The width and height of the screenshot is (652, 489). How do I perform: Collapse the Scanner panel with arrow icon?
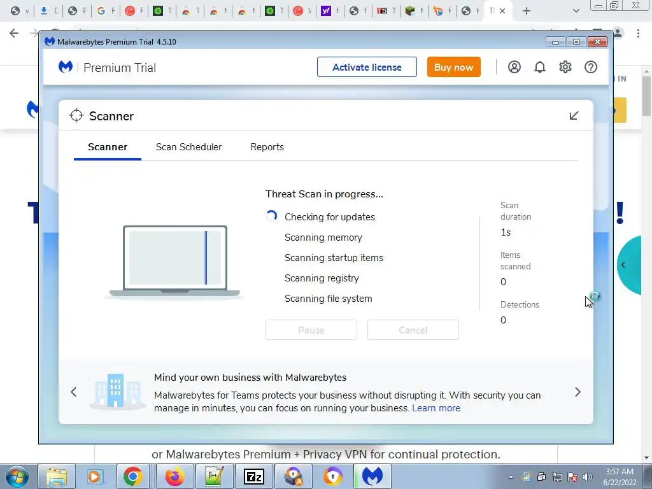click(574, 116)
